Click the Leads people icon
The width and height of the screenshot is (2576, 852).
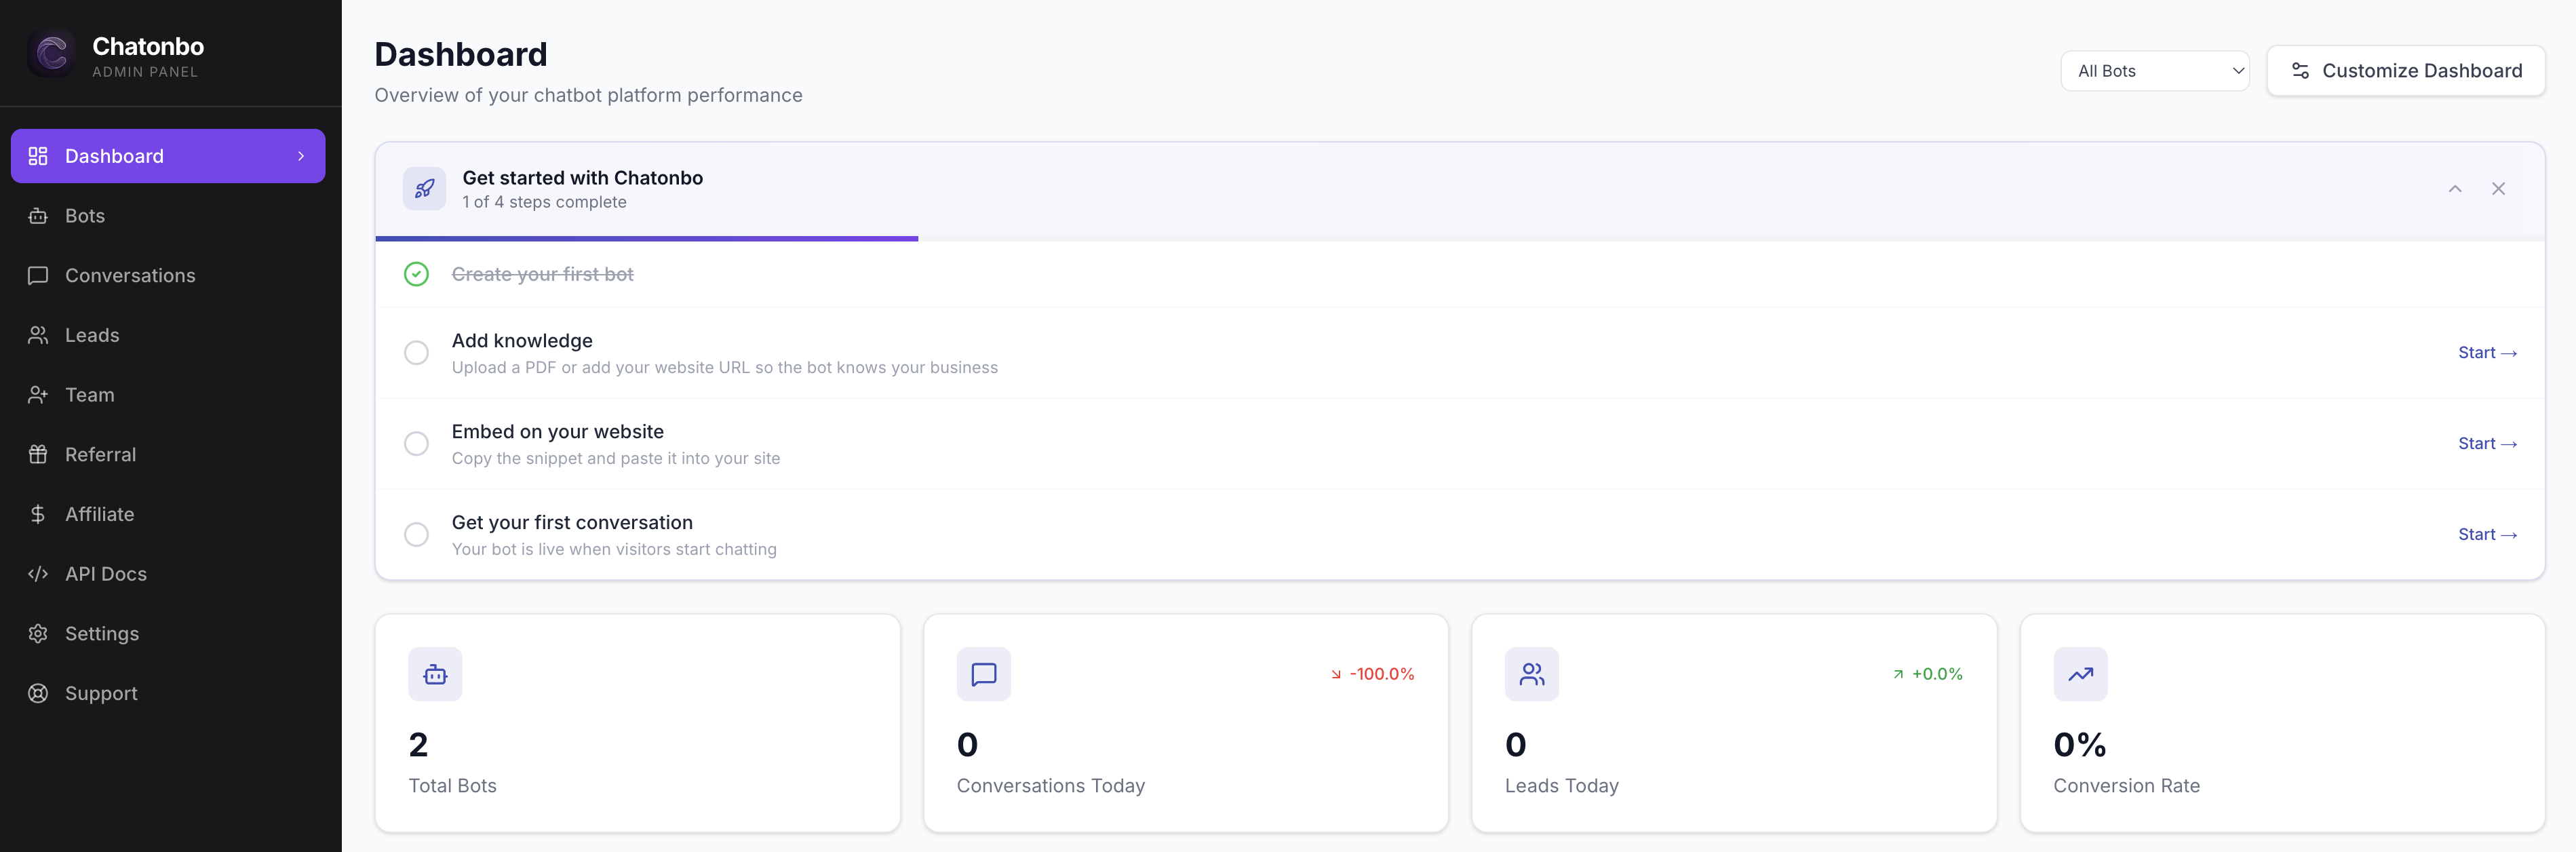38,335
